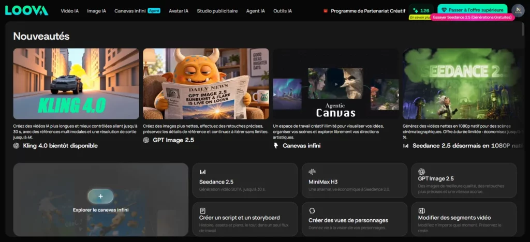Image resolution: width=530 pixels, height=242 pixels.
Task: Open Studio publicitaire
Action: click(x=217, y=11)
